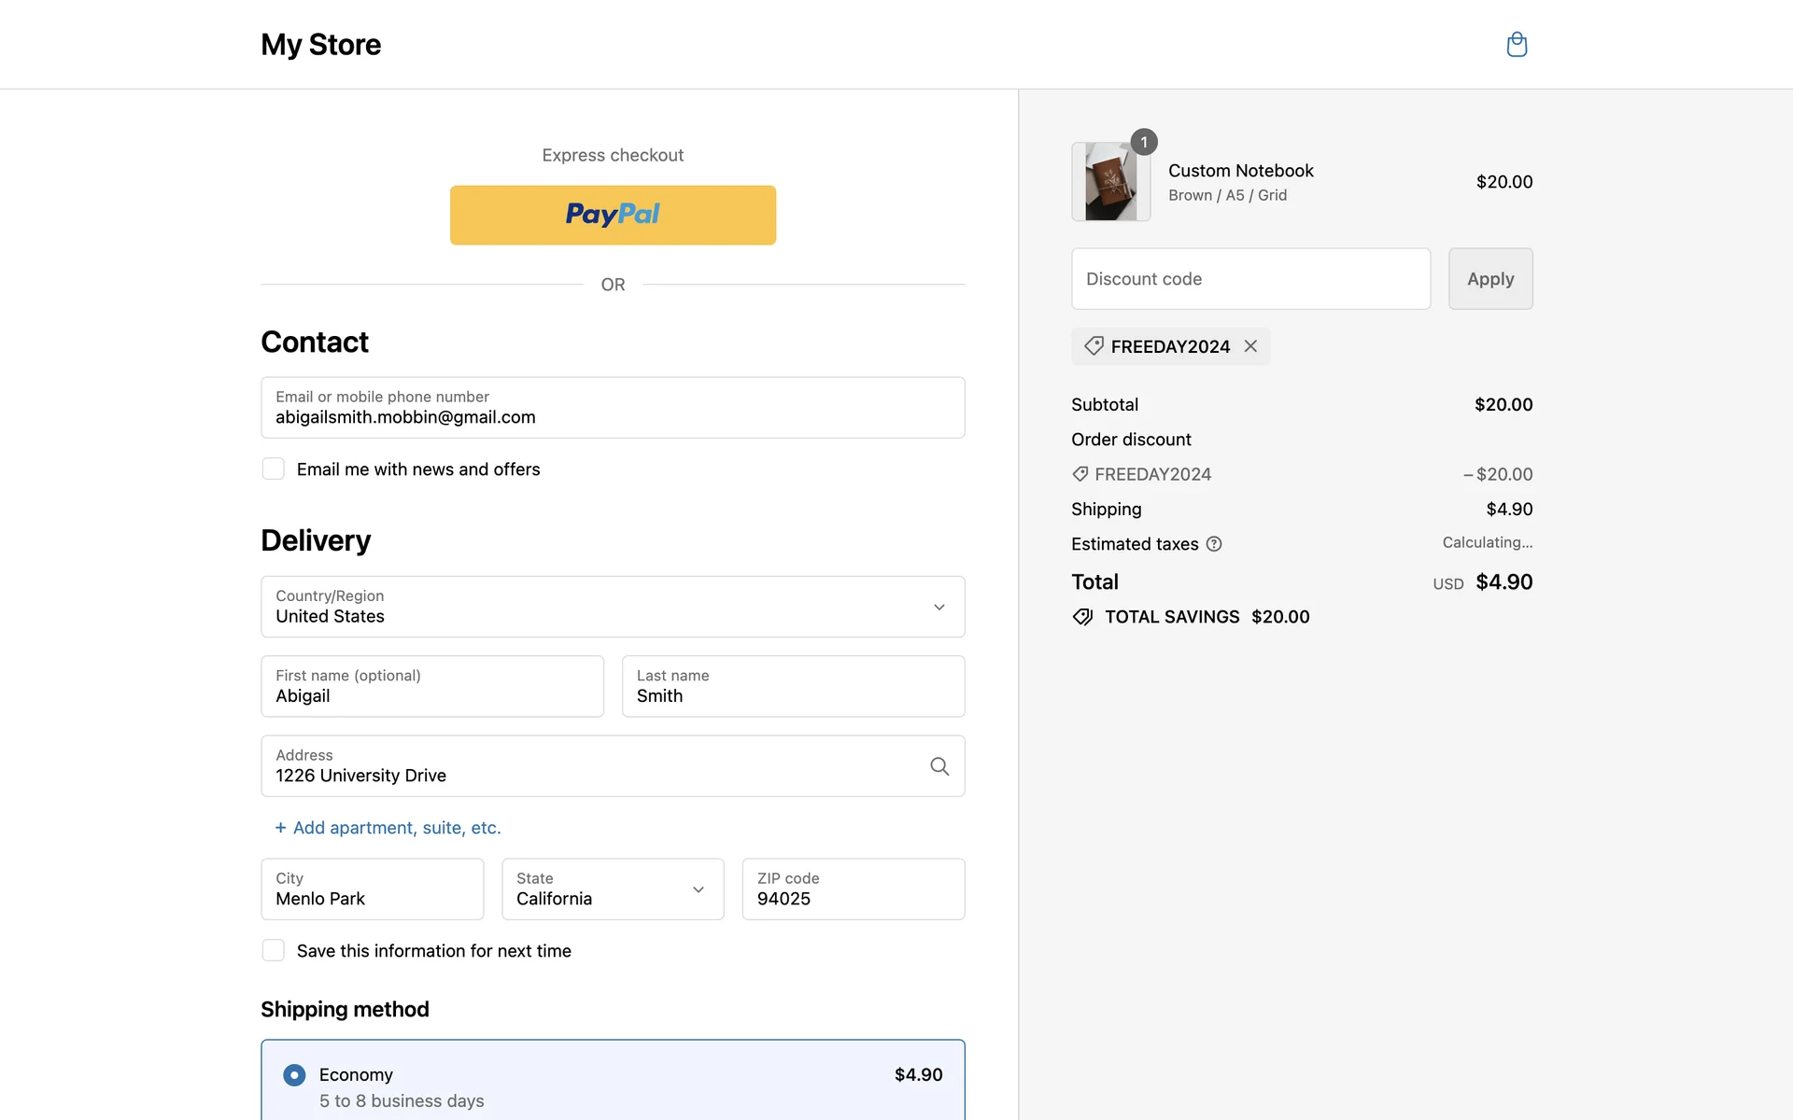Viewport: 1793px width, 1120px height.
Task: Click the Custom Notebook product thumbnail
Action: 1110,182
